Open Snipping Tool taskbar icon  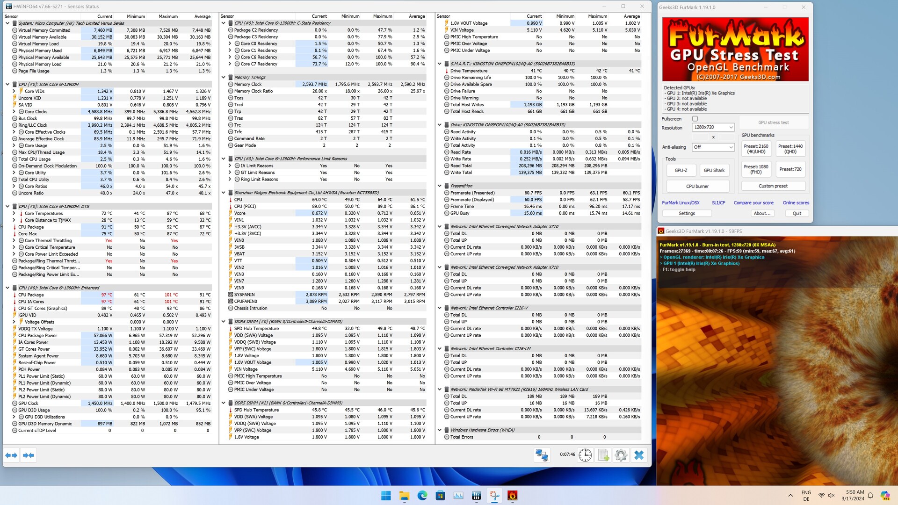[494, 496]
